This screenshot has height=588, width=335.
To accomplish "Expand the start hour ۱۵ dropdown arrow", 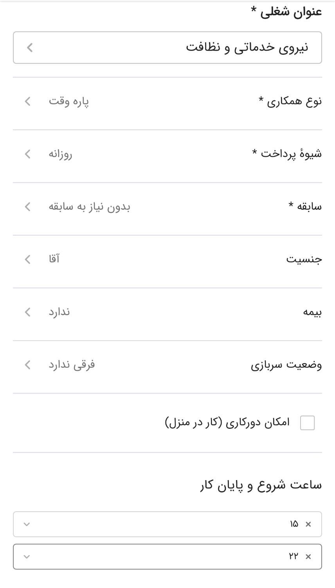I will pyautogui.click(x=27, y=524).
